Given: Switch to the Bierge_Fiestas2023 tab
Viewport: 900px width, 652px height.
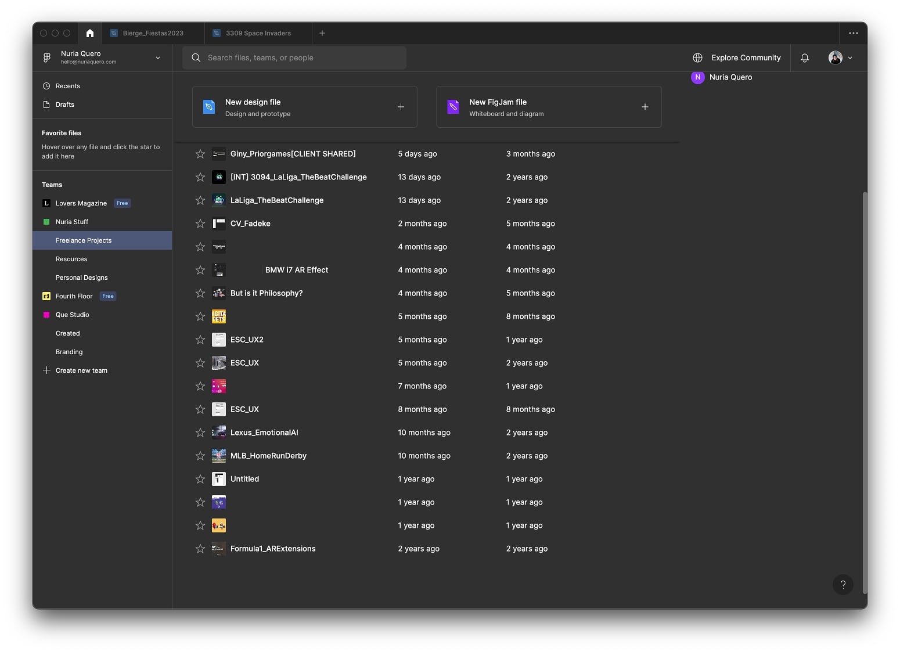Looking at the screenshot, I should pos(153,33).
